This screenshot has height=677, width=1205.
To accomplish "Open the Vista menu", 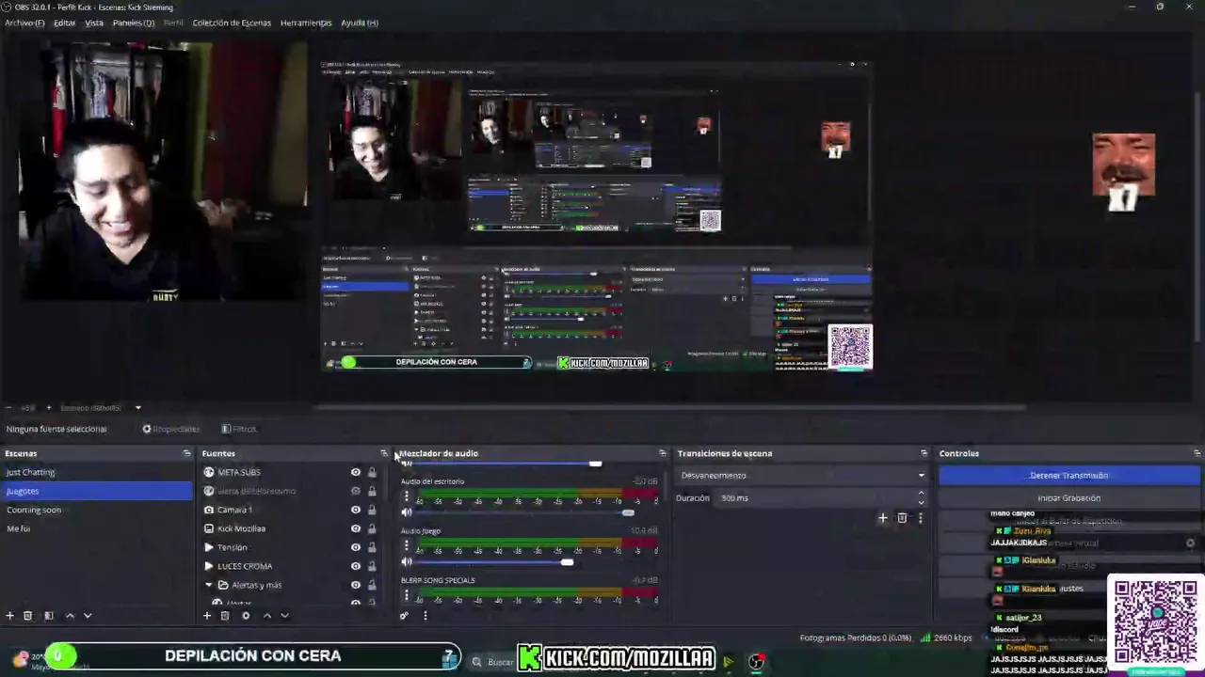I will (x=94, y=23).
